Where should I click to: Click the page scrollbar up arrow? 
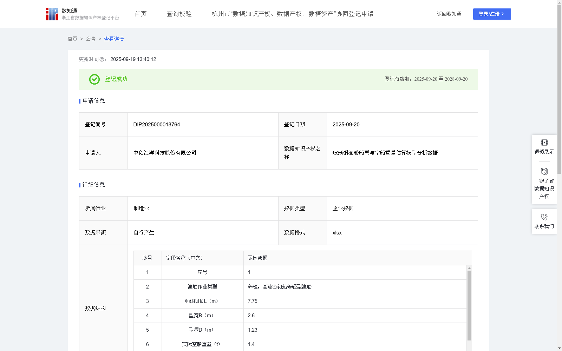(x=559, y=2)
